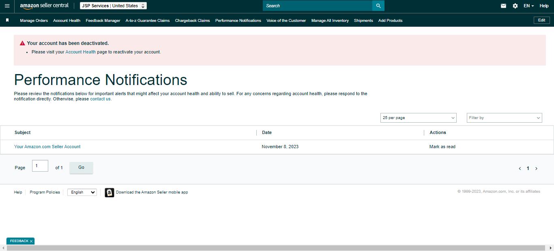
Task: Go to next page arrow
Action: tap(536, 168)
